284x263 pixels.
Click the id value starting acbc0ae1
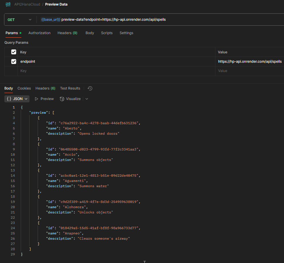click(99, 176)
